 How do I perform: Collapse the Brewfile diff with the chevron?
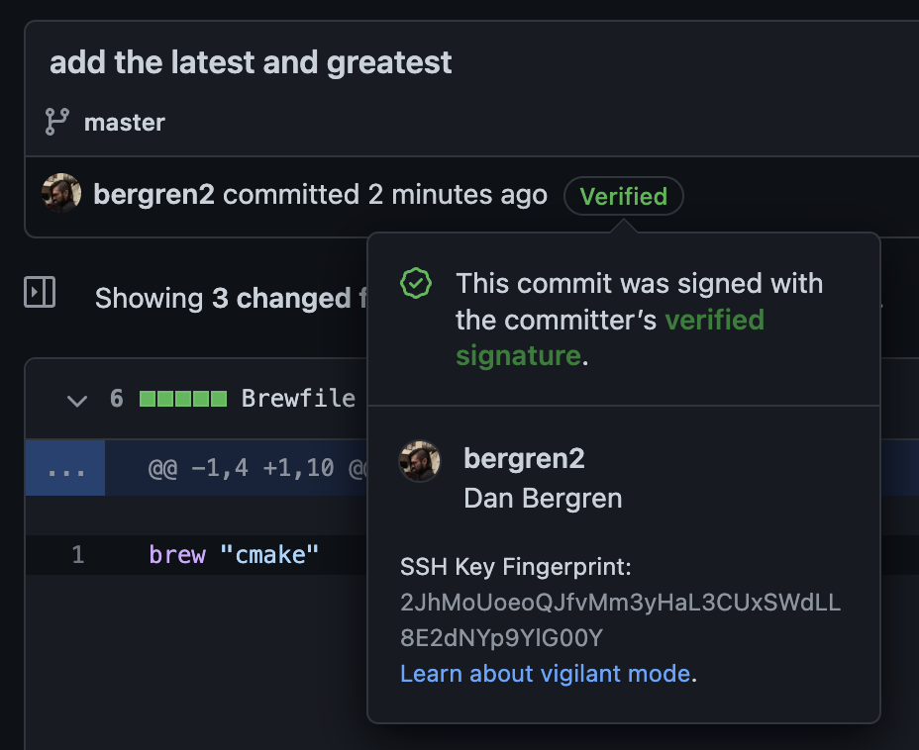(77, 401)
